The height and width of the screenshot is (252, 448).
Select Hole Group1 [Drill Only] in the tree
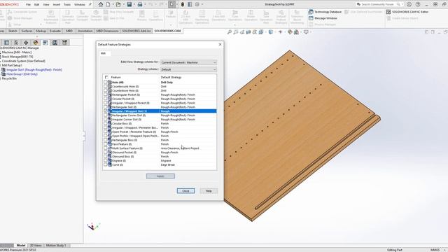tap(22, 74)
